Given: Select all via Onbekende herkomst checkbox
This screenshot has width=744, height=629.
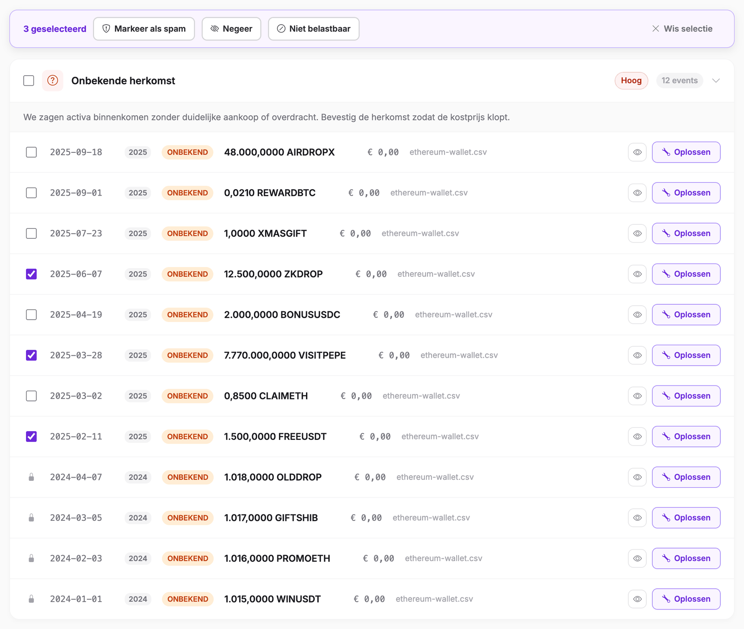Looking at the screenshot, I should tap(29, 81).
